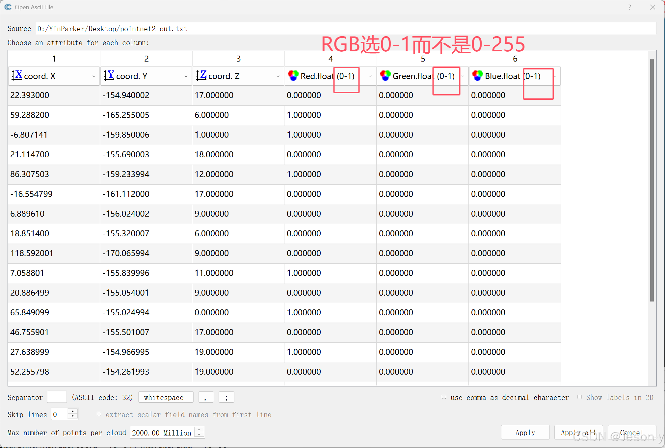Click the CloudCompare logo in title bar
This screenshot has width=665, height=448.
pos(8,7)
